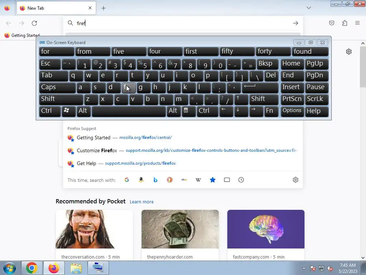Viewport: 366px width, 275px height.
Task: Click the Windows Start button
Action: tap(10, 268)
